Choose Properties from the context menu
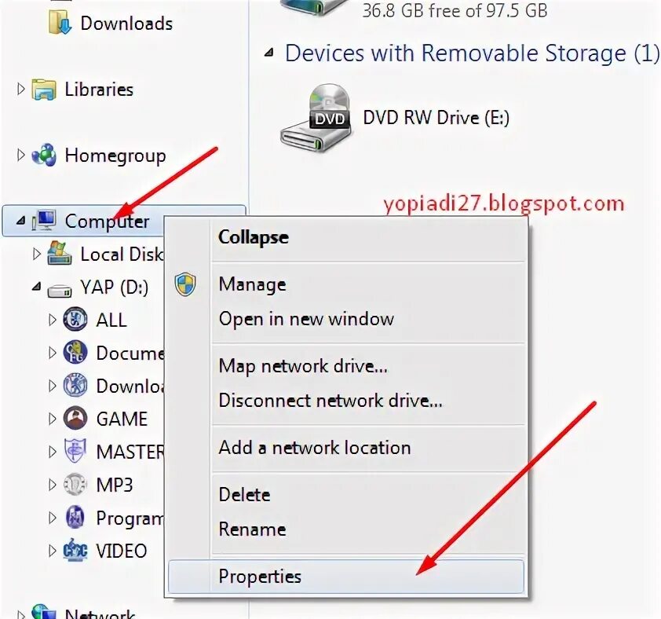661x619 pixels. pos(345,577)
